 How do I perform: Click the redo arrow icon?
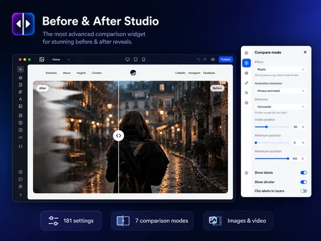(x=205, y=59)
